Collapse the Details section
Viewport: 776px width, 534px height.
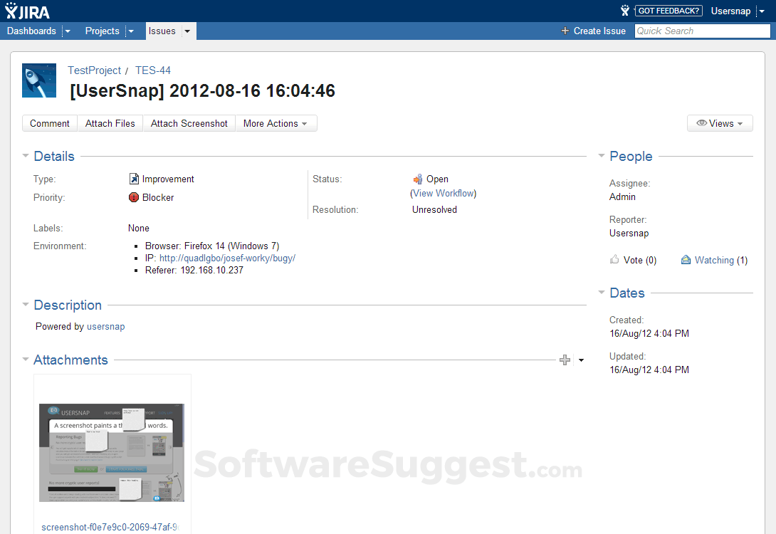pos(25,156)
